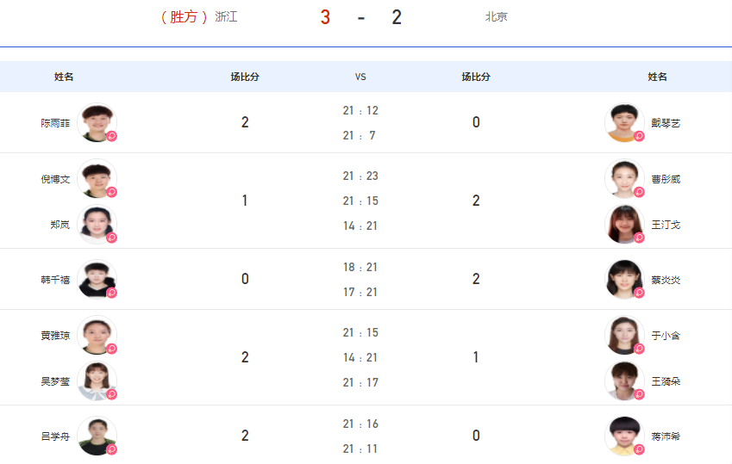Click the pink badge icon on 蔡炎炎's avatar
Image resolution: width=732 pixels, height=464 pixels.
[x=639, y=293]
